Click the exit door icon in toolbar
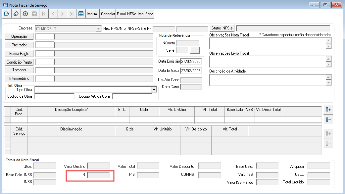 [7, 14]
